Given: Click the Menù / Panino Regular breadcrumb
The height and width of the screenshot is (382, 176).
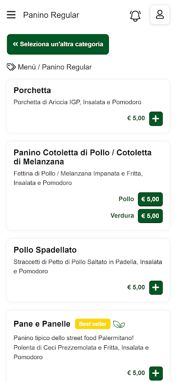Looking at the screenshot, I should coord(55,67).
